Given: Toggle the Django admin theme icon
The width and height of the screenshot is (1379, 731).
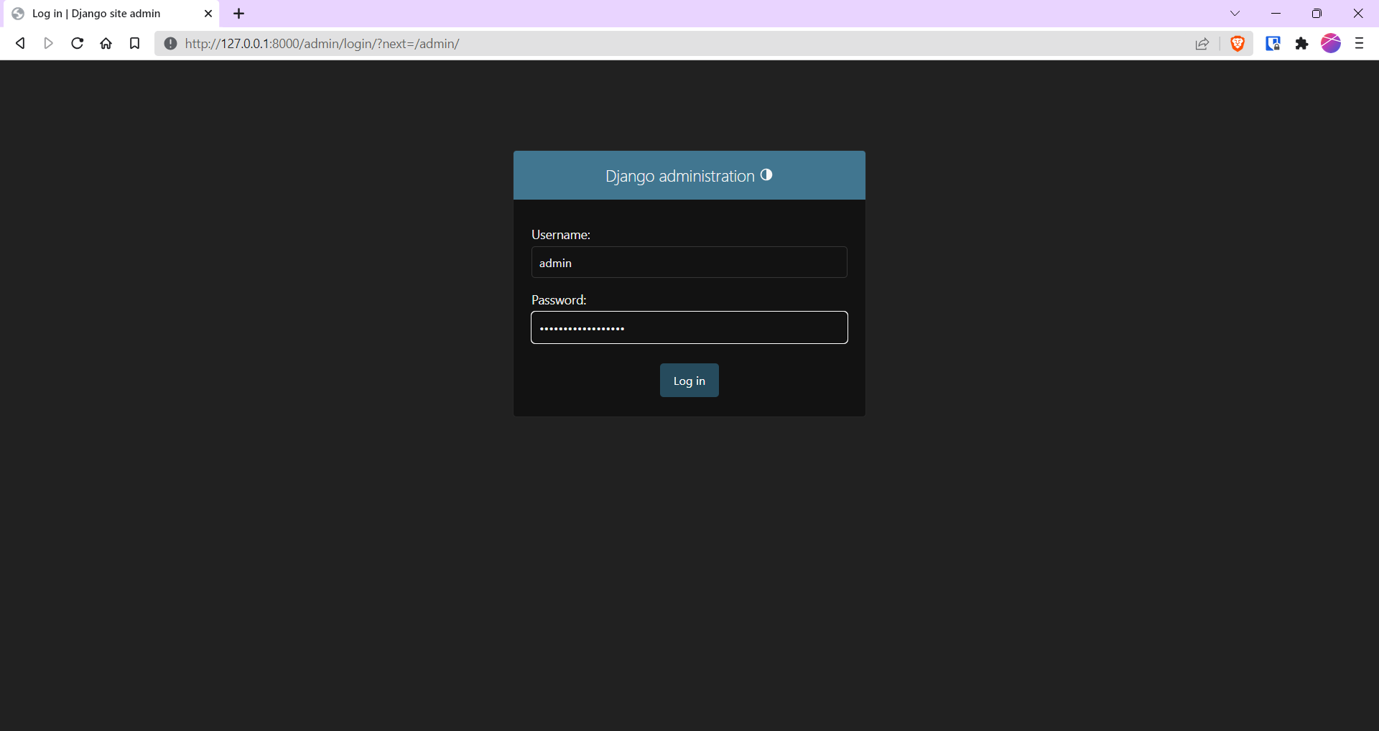Looking at the screenshot, I should tap(766, 174).
